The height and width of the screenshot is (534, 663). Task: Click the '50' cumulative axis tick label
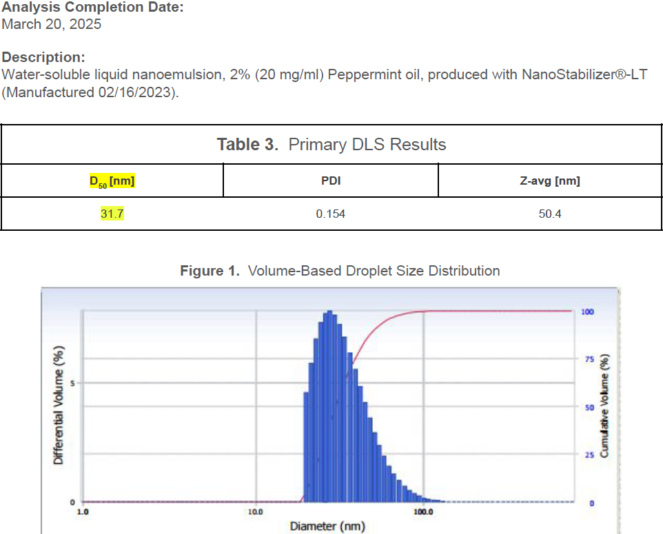[589, 408]
